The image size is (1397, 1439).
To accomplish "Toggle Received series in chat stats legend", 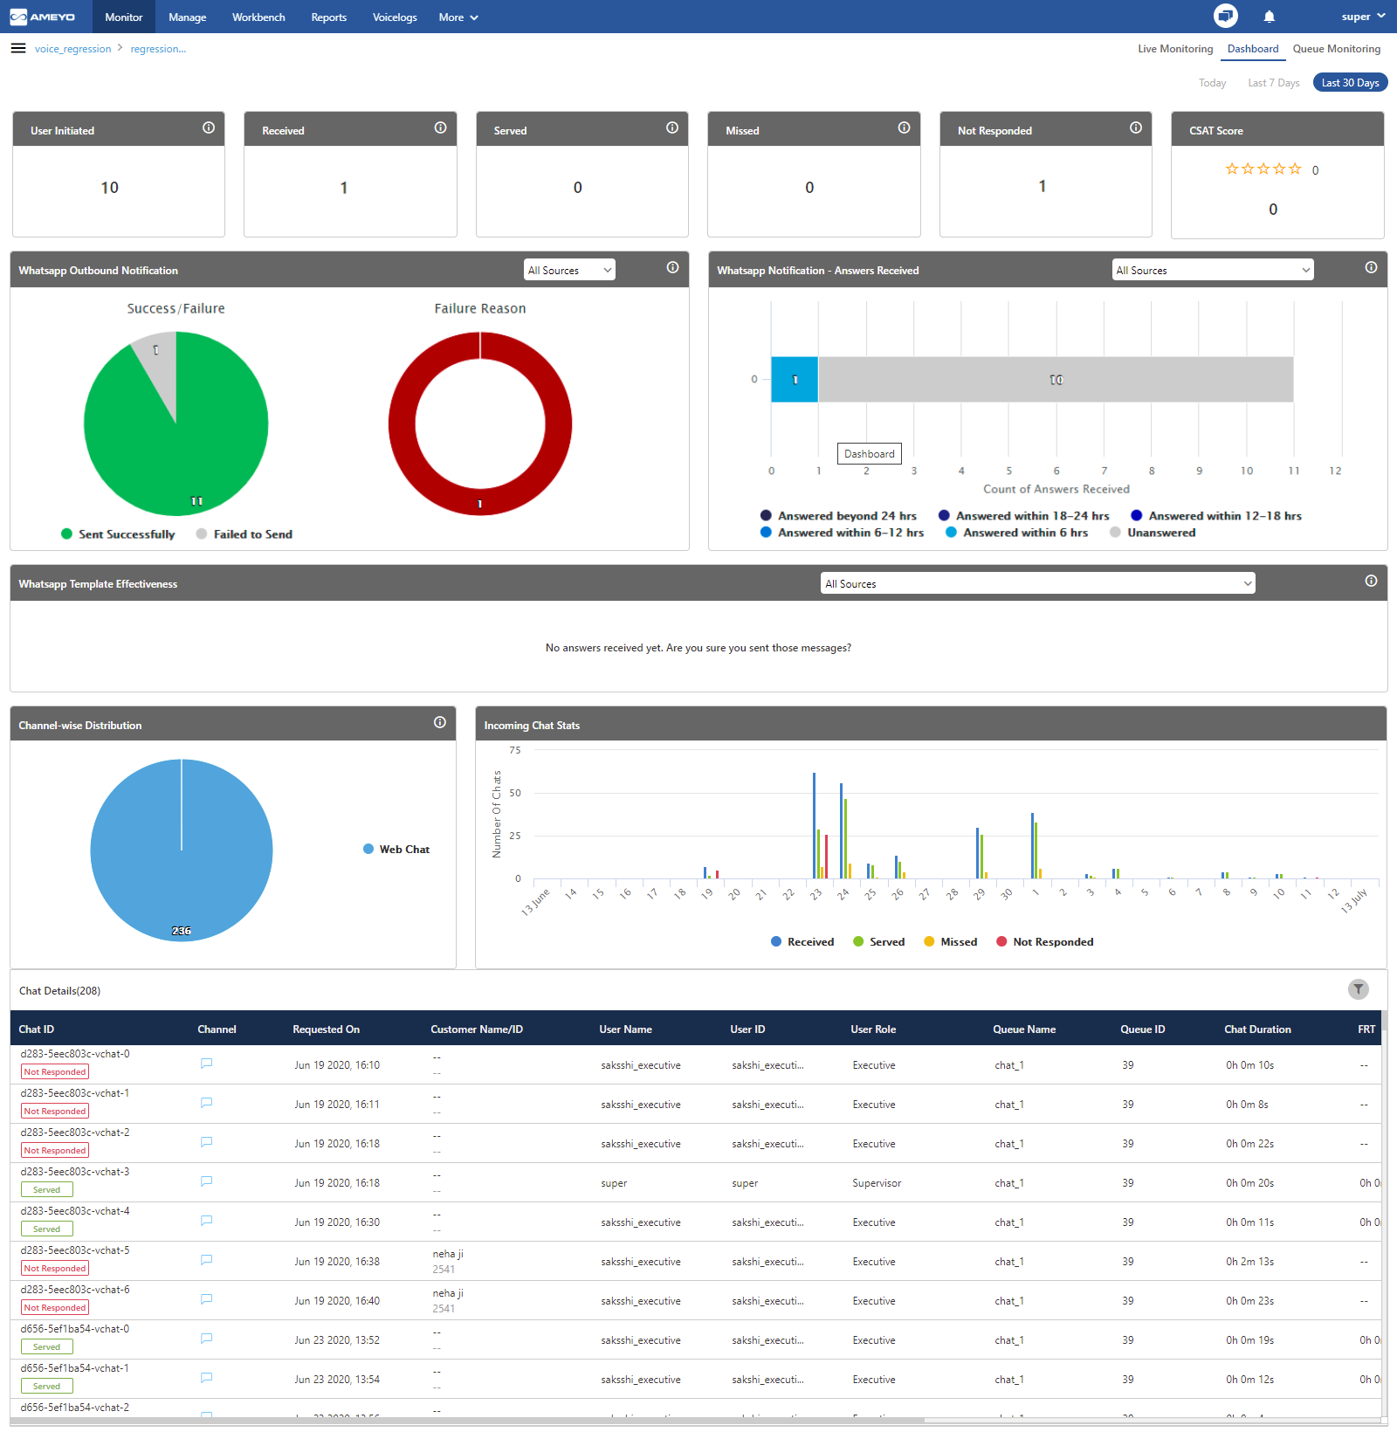I will 802,942.
